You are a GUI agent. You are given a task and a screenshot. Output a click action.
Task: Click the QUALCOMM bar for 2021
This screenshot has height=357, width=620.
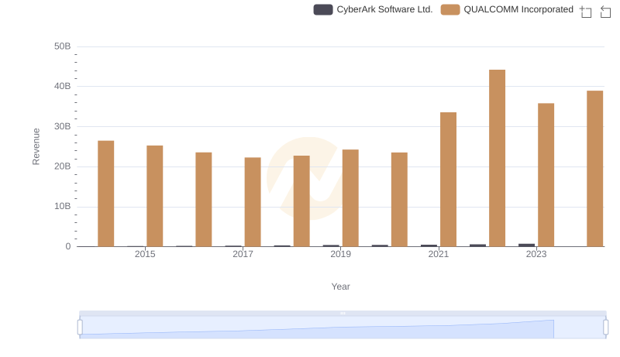pyautogui.click(x=449, y=180)
